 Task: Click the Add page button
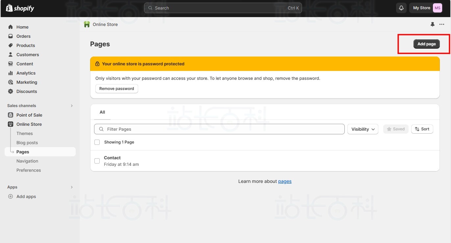[426, 44]
